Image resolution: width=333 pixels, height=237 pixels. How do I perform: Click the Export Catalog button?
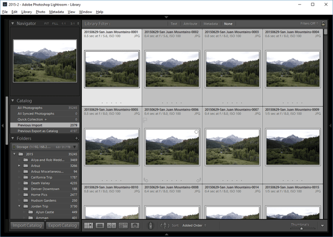63,225
